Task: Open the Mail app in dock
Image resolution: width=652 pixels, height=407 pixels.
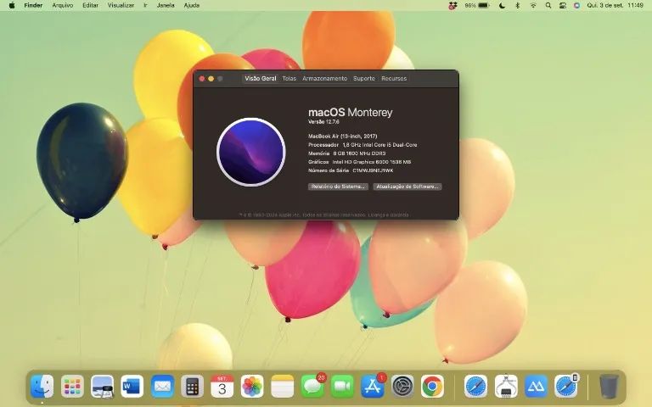Action: pyautogui.click(x=162, y=387)
